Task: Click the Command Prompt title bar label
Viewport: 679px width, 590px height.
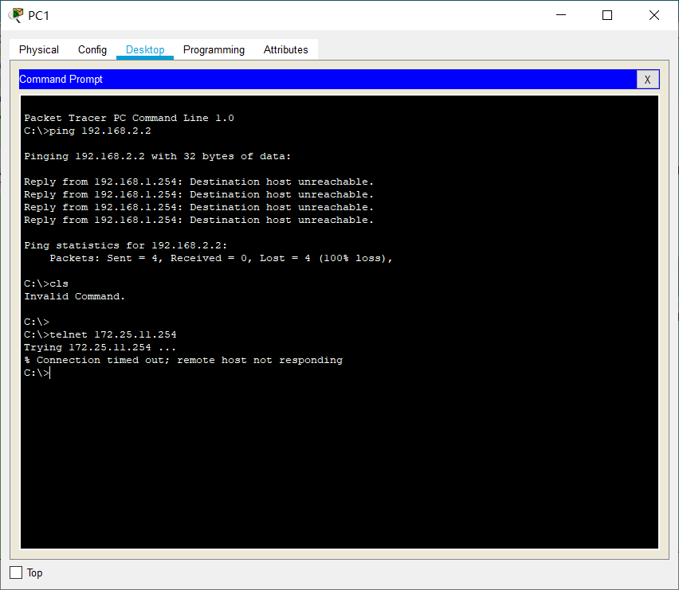Action: point(61,80)
